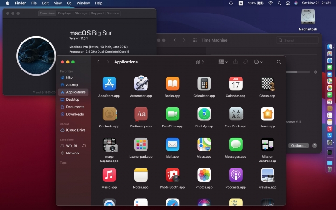Go back in the Applications Finder window
Viewport: 336px width, 210px height.
(98, 62)
